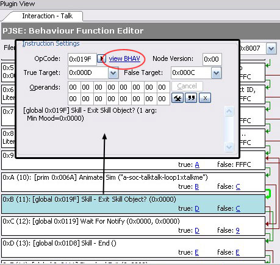
Task: Select the 0xD Skill - End instruction row
Action: pos(133,248)
